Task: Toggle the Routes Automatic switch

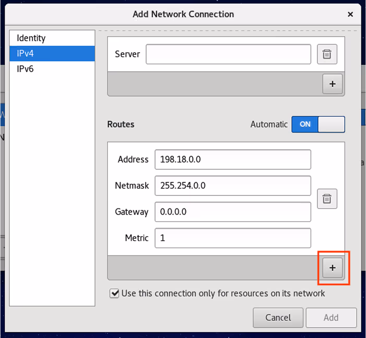Action: coord(318,124)
